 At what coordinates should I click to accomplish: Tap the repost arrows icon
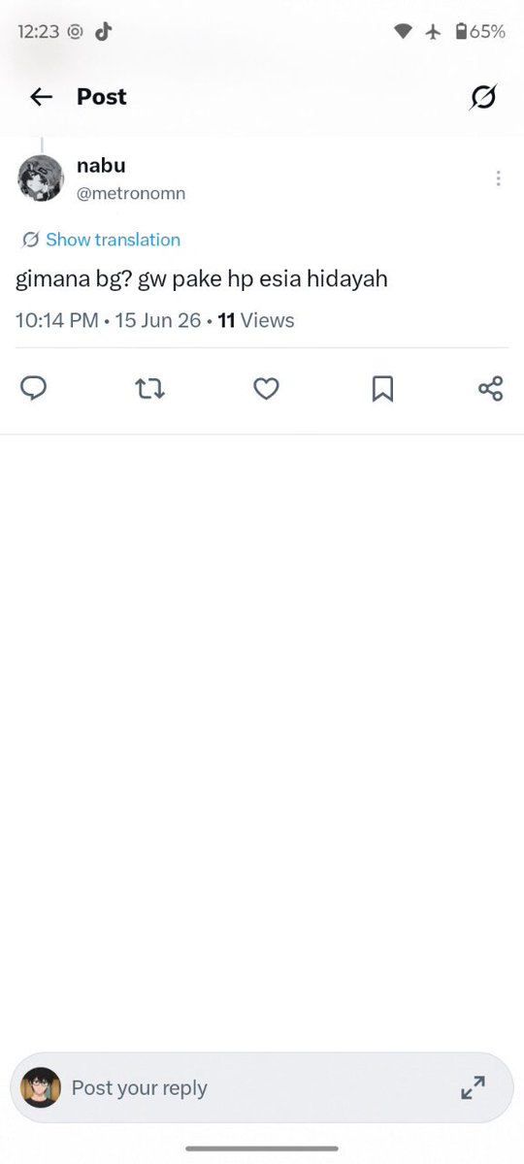(149, 389)
